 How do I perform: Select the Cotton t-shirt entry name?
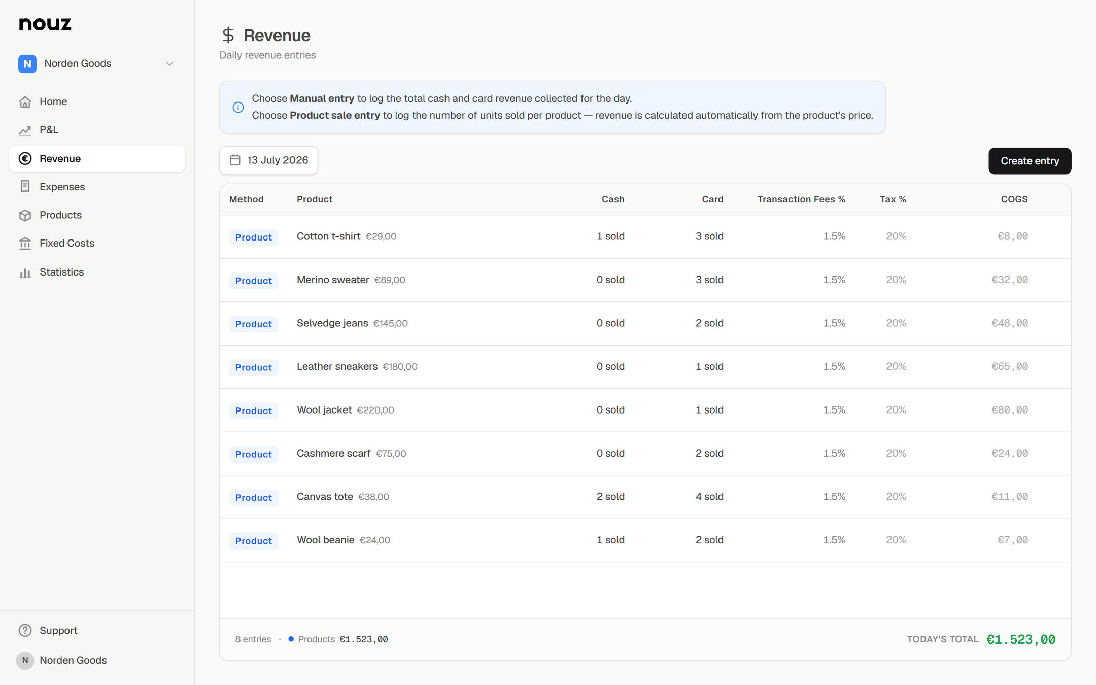coord(328,236)
